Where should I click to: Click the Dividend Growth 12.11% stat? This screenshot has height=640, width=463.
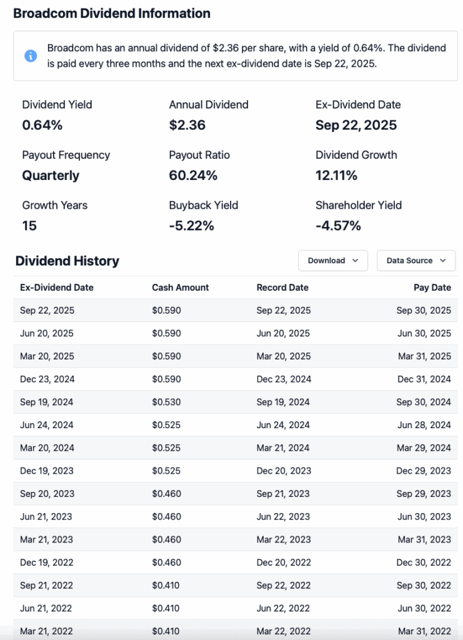[x=337, y=176]
